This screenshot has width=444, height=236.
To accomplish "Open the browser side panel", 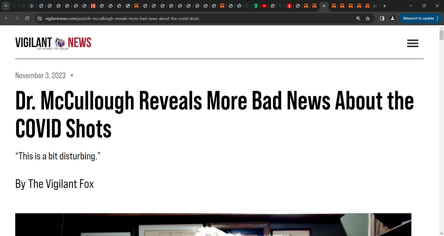I will (382, 18).
